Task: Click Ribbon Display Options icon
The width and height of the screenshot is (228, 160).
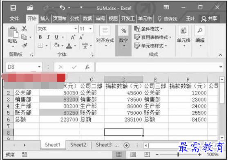Action: [x=166, y=7]
